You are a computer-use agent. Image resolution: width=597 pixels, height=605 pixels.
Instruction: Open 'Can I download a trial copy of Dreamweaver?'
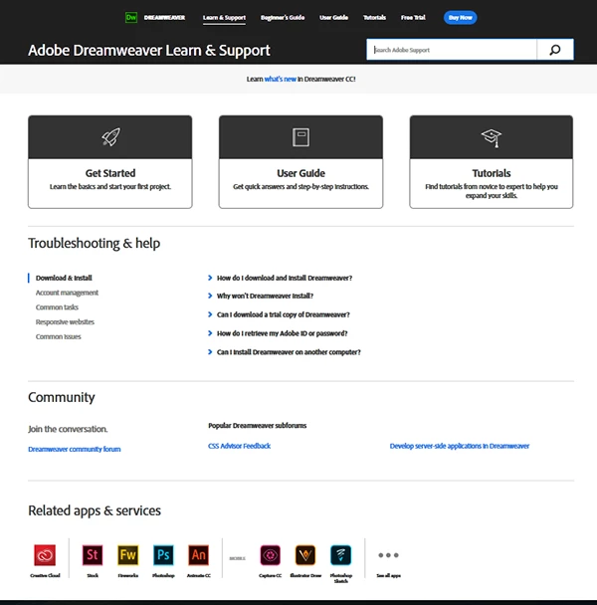click(x=284, y=314)
